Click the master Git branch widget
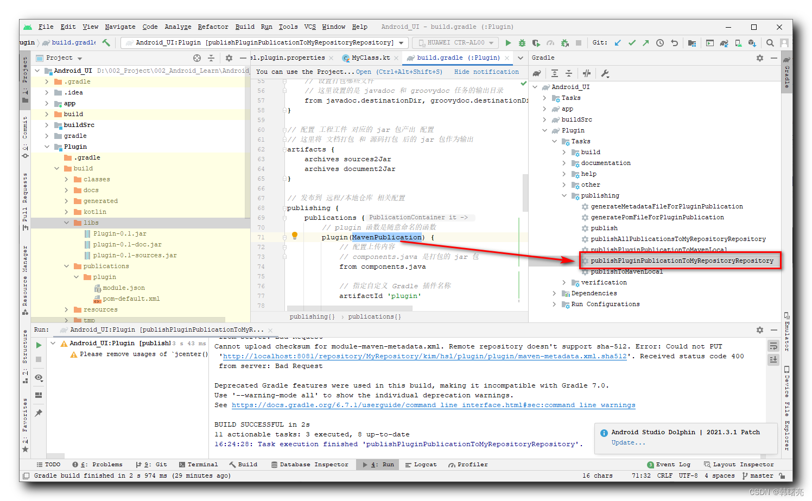This screenshot has width=812, height=501. (758, 476)
